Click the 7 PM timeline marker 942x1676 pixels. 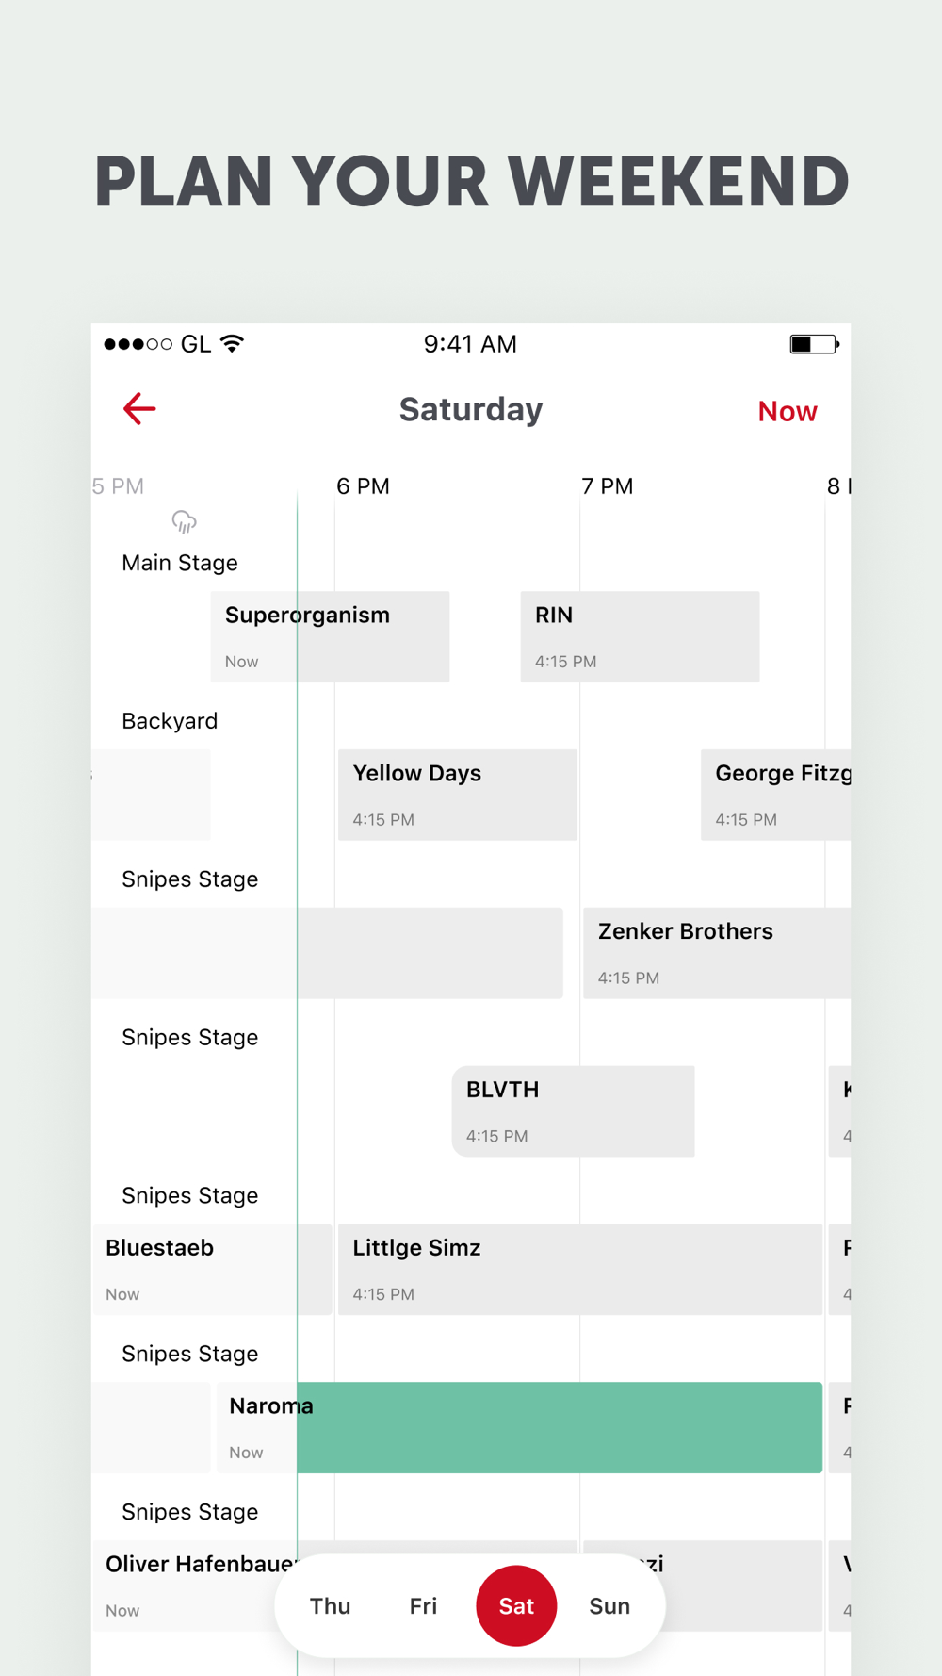click(607, 486)
